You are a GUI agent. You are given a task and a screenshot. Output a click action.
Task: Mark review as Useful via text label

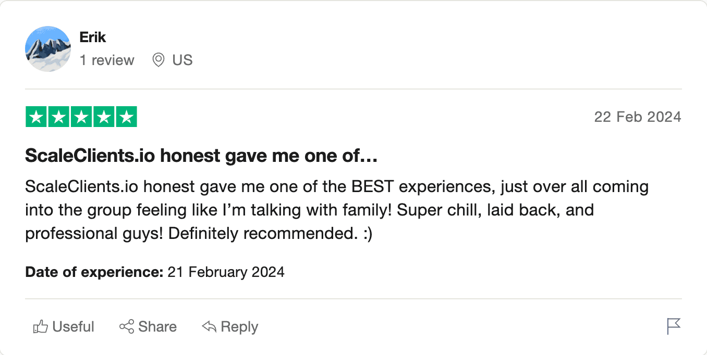[74, 327]
